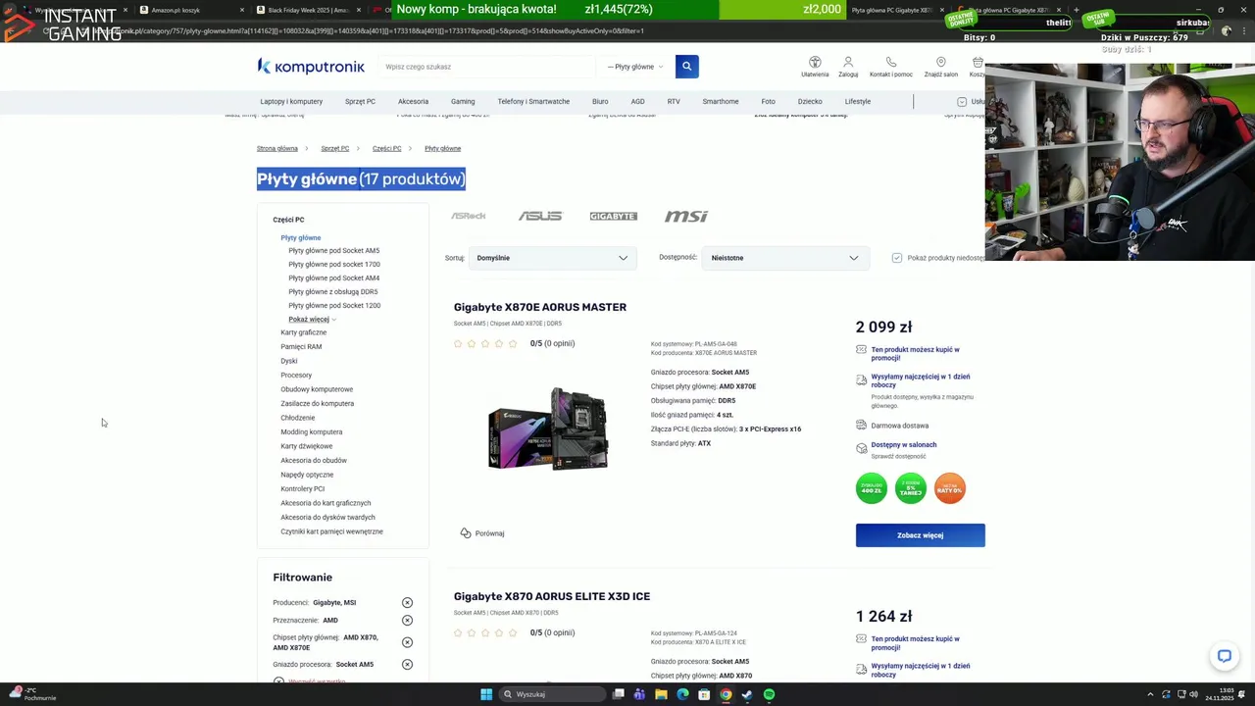
Task: Remove the Chipset płyty głównej filter
Action: pyautogui.click(x=407, y=642)
